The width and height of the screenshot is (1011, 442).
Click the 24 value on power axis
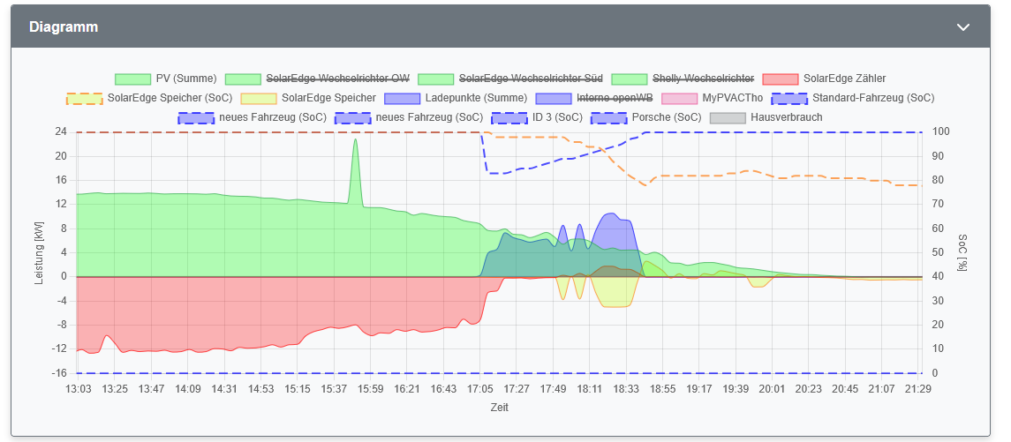click(61, 131)
